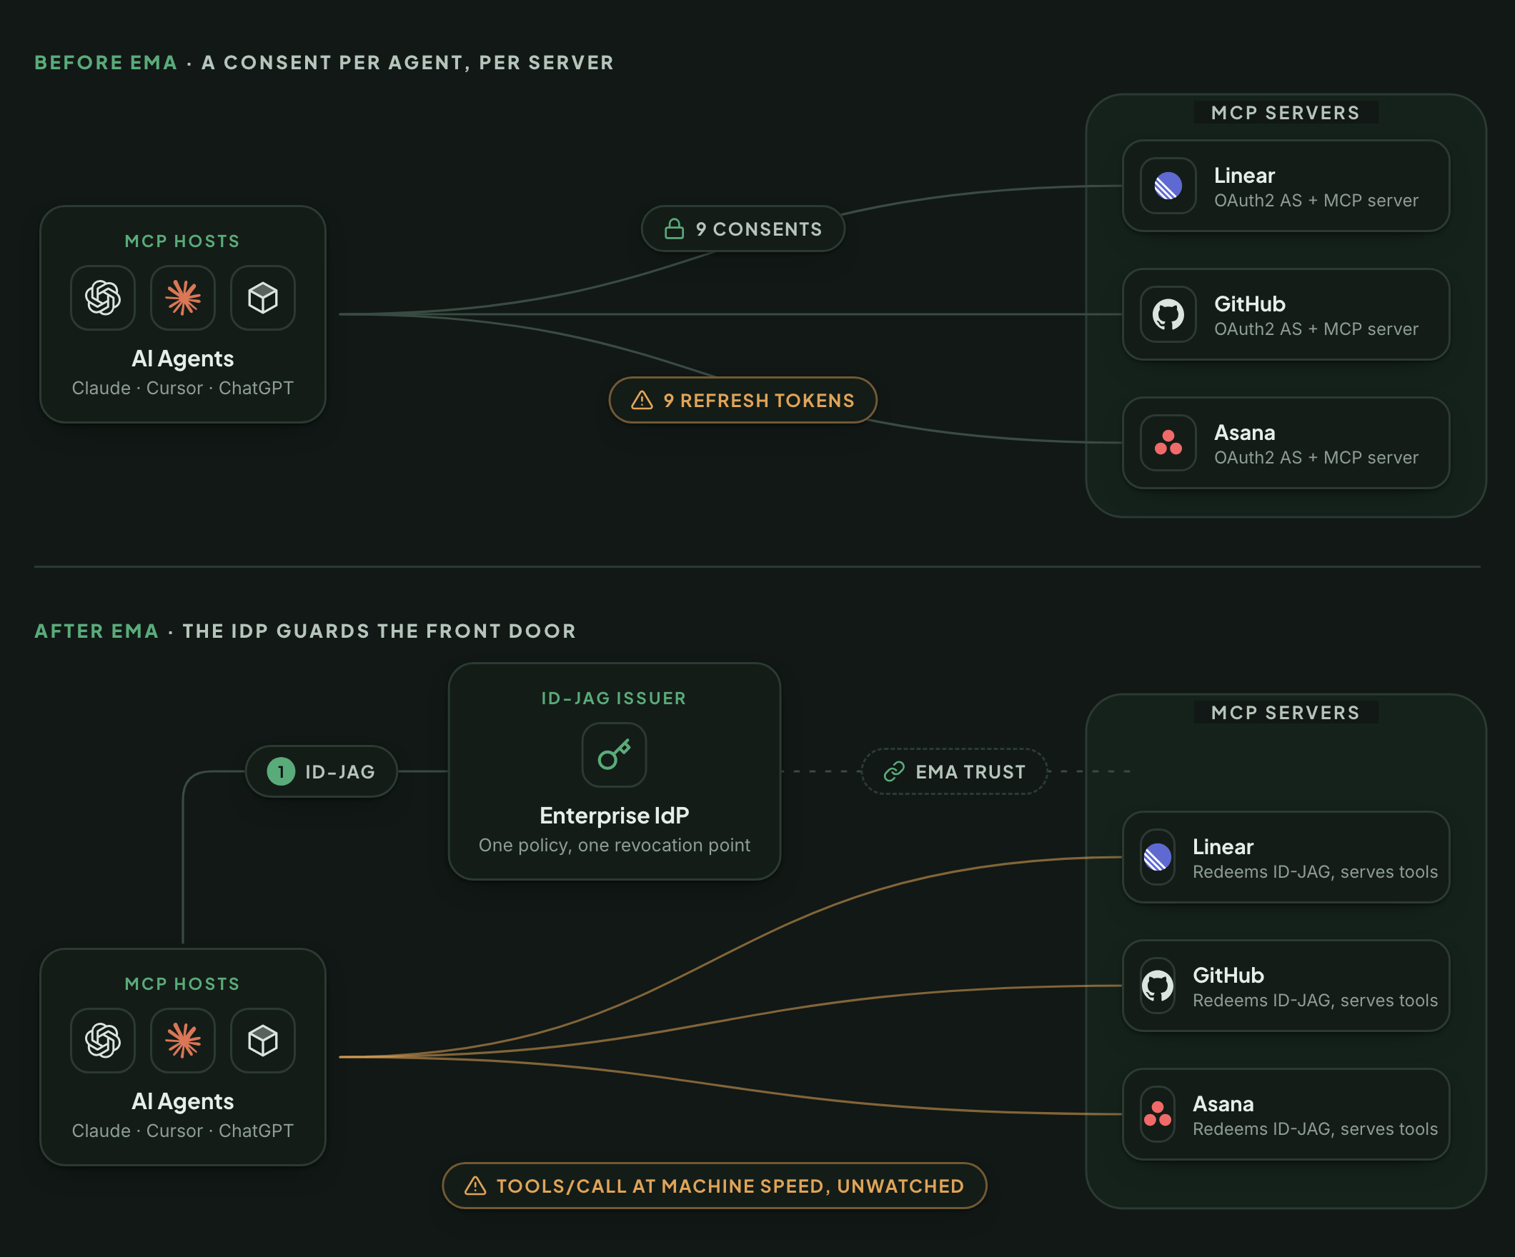This screenshot has height=1257, width=1515.
Task: Click the 'Asana' title in the bottom servers group
Action: (1223, 1103)
